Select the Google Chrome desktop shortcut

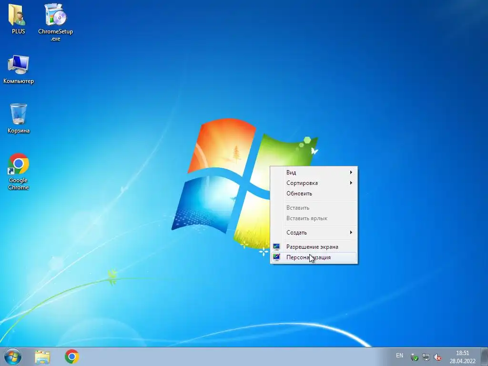tap(19, 172)
